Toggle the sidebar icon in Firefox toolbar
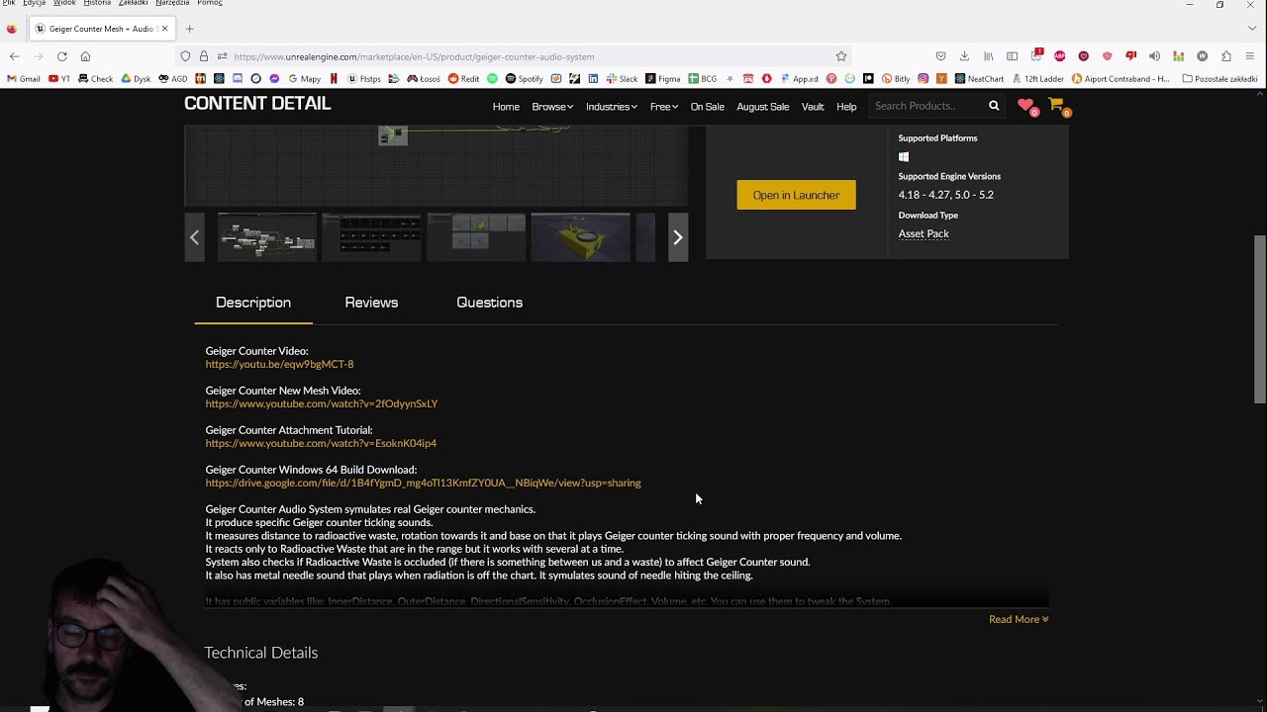Image resolution: width=1267 pixels, height=712 pixels. (x=1012, y=56)
